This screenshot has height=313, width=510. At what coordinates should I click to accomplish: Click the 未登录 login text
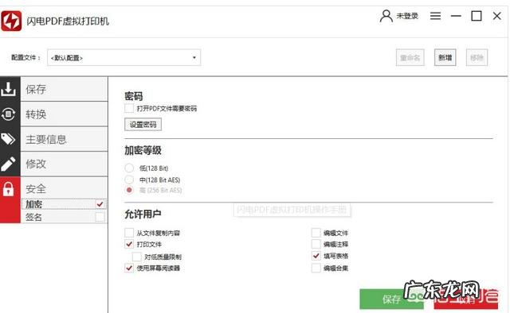pyautogui.click(x=407, y=16)
